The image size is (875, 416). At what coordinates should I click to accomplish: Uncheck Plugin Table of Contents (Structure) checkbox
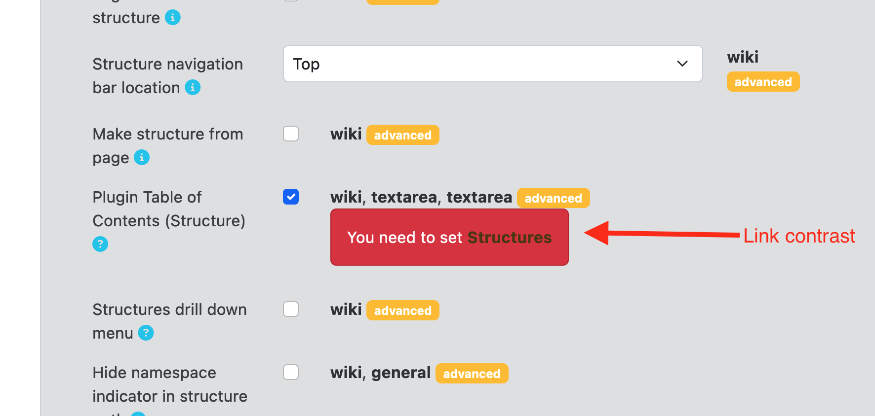pos(291,197)
